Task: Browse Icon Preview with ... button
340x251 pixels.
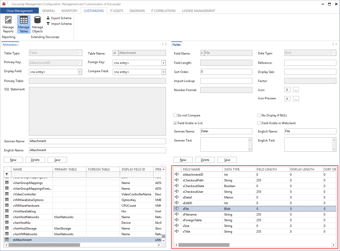Action: pos(296,99)
